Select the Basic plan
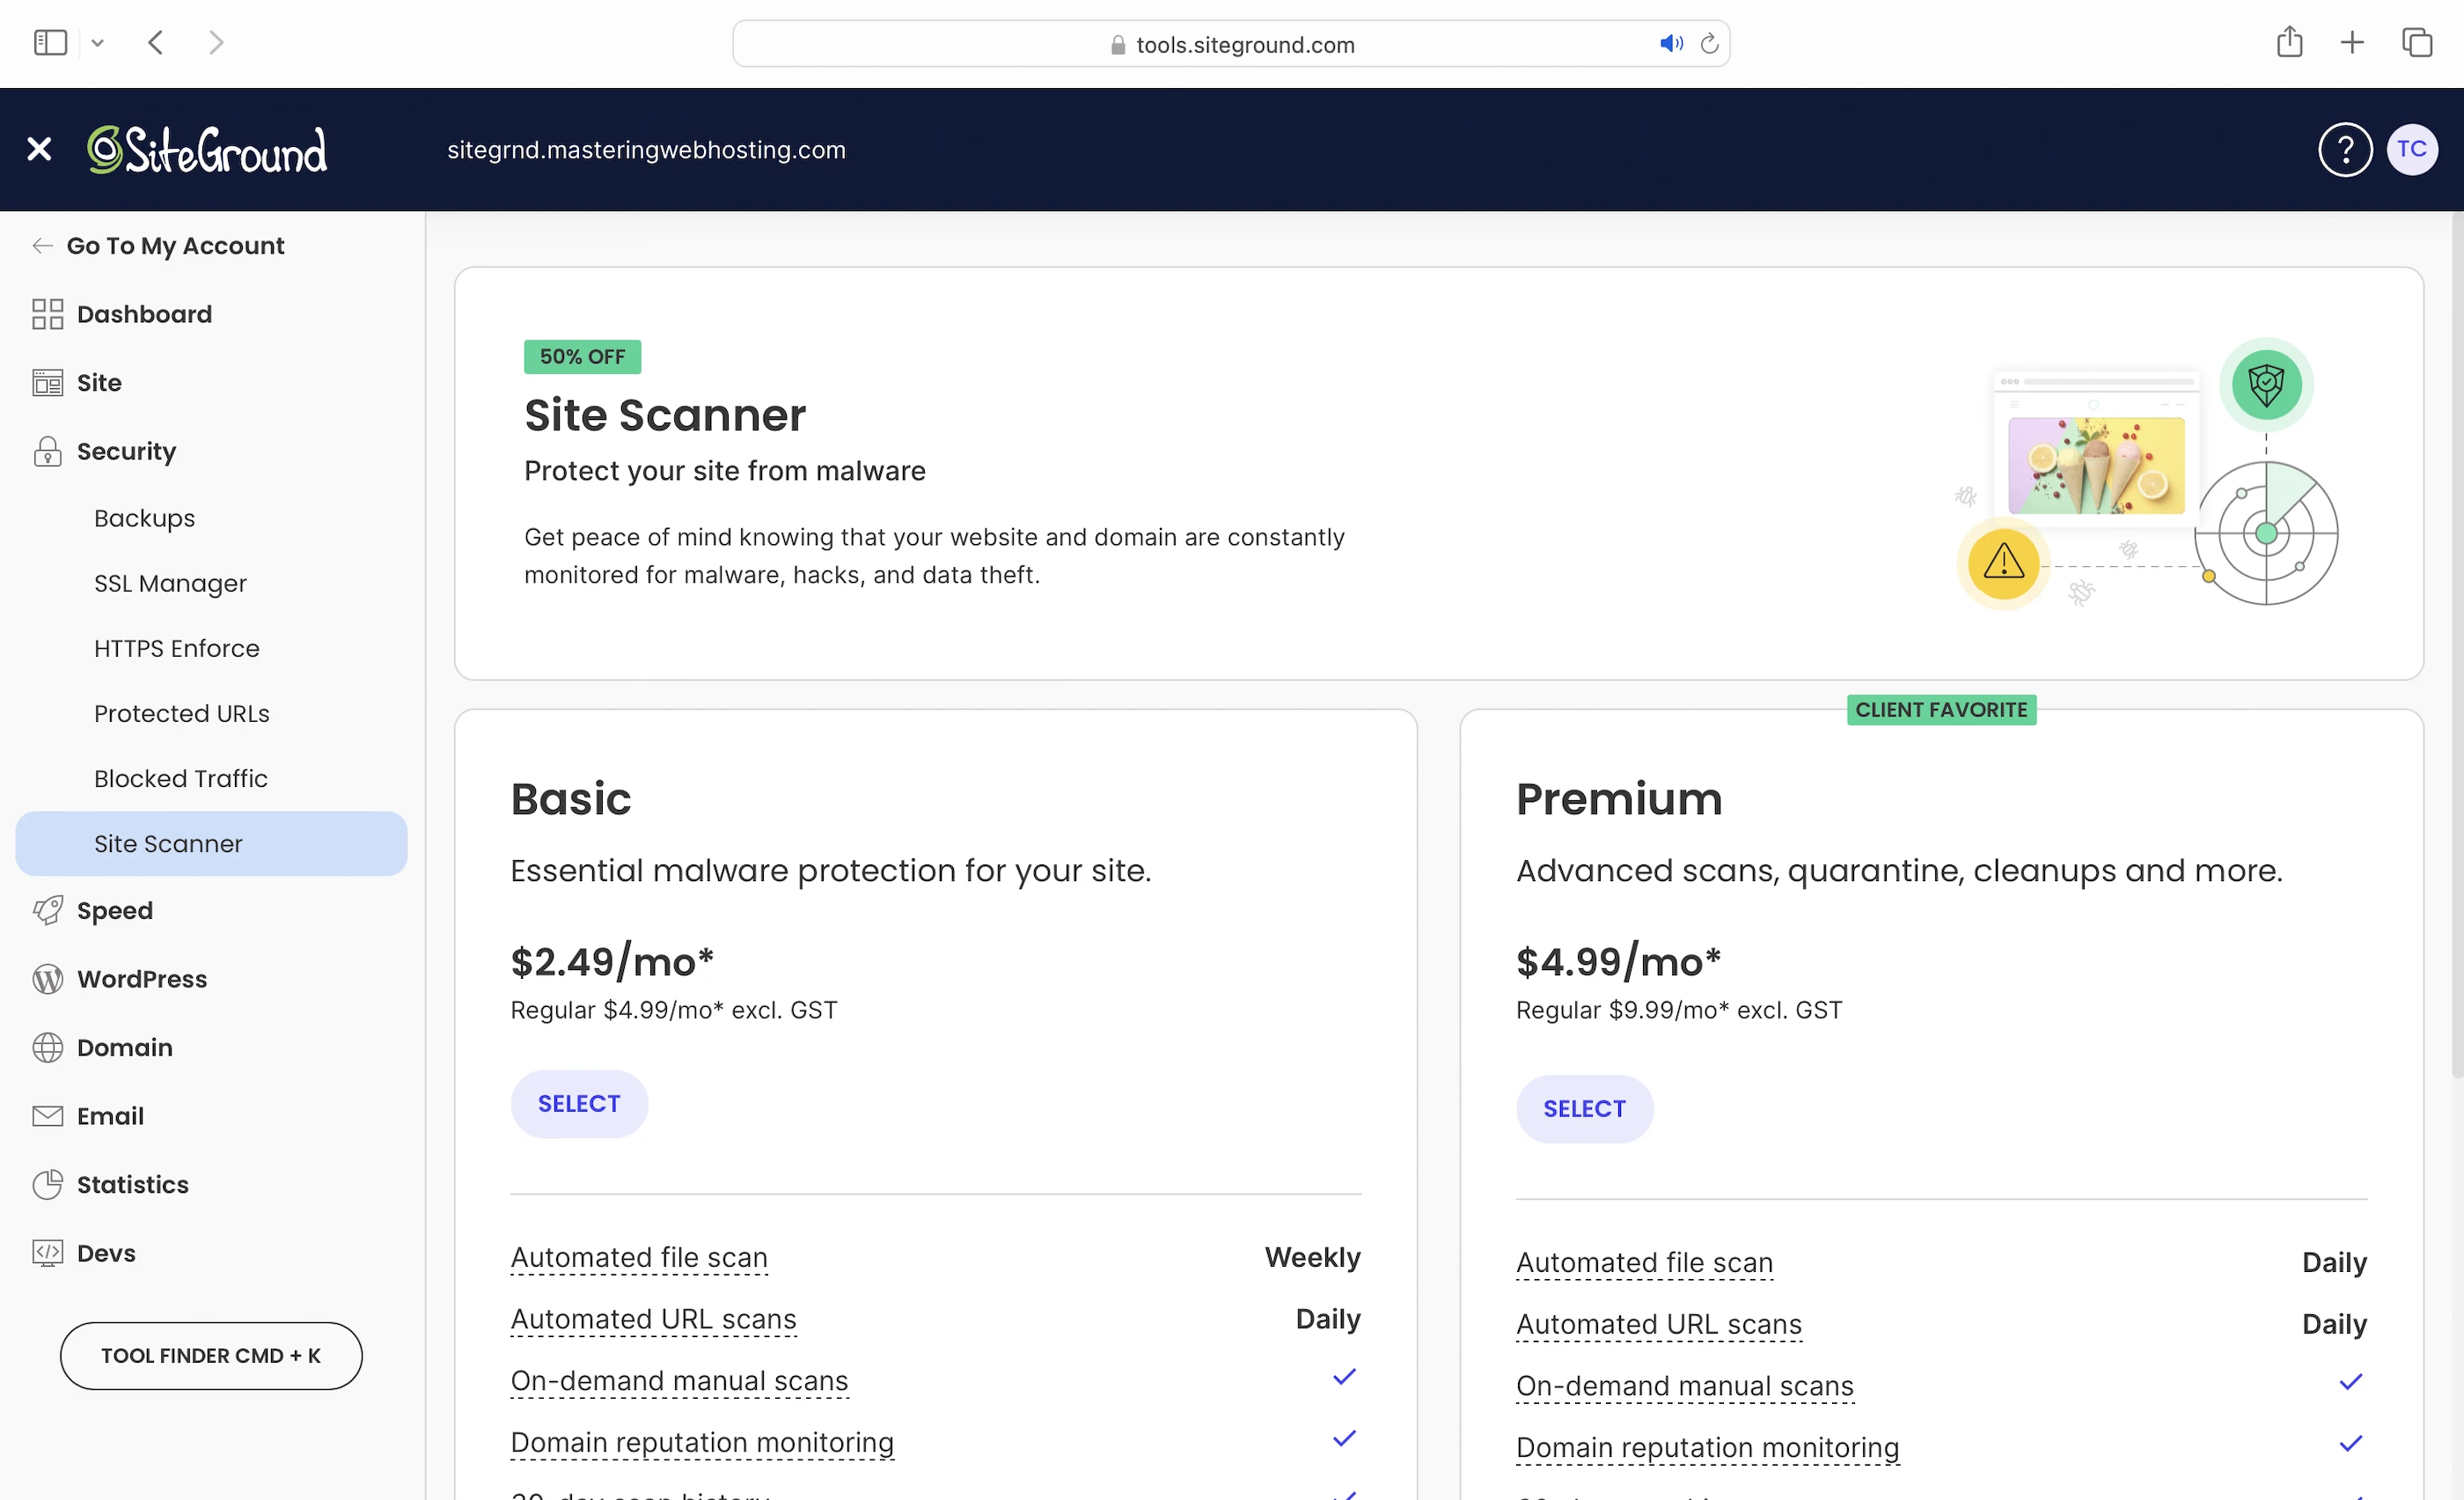 (579, 1104)
